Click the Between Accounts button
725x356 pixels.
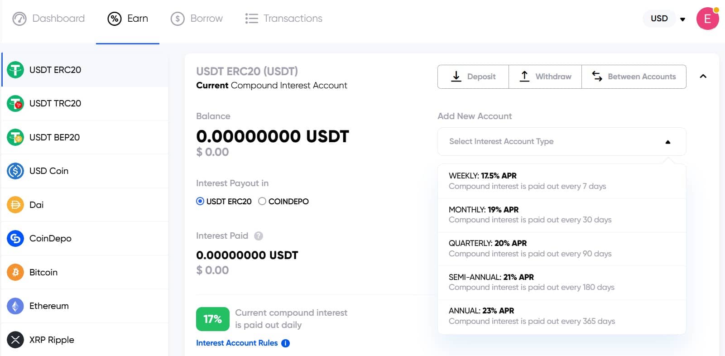[x=634, y=77]
